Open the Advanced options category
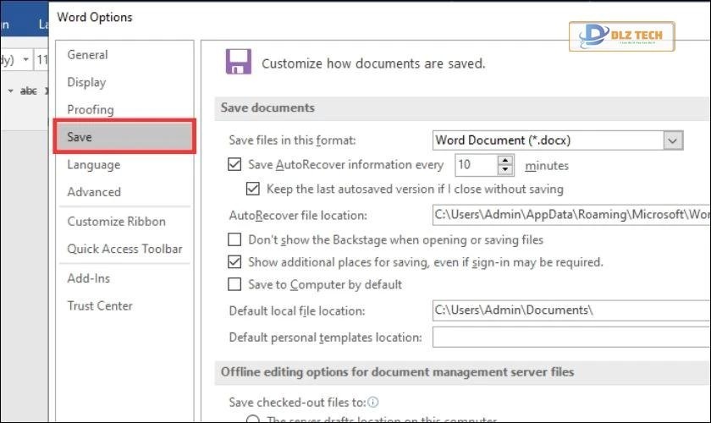This screenshot has width=711, height=423. click(x=94, y=192)
